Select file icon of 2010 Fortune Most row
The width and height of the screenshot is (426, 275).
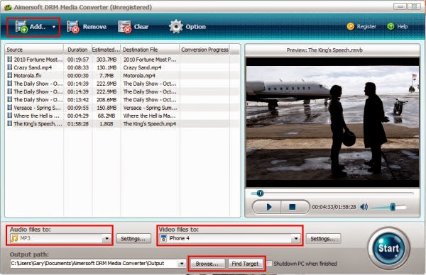click(10, 59)
